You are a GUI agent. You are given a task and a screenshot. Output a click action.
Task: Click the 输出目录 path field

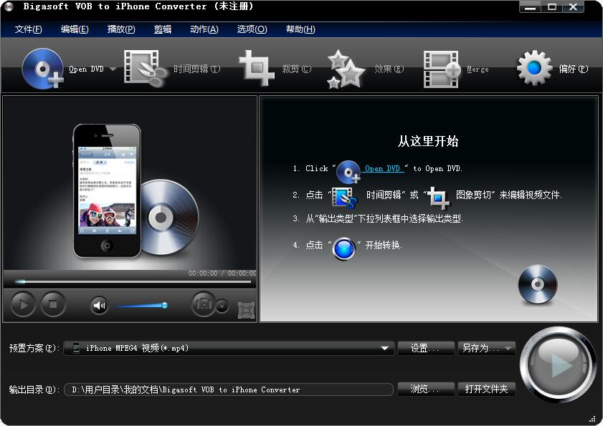click(228, 389)
